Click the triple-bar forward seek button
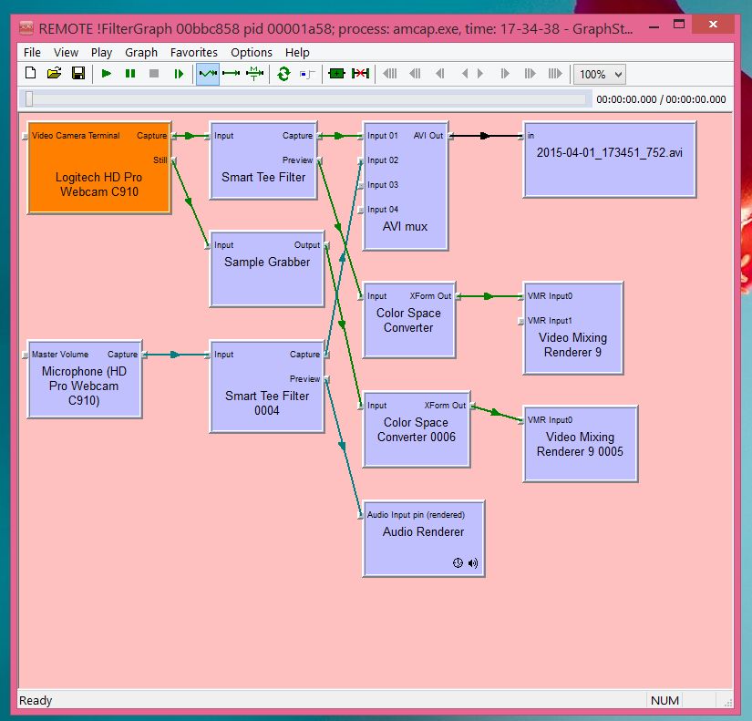 click(x=555, y=74)
